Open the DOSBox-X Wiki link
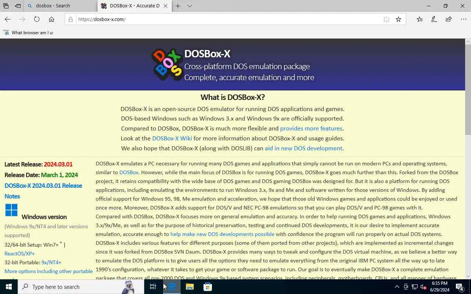471x294 pixels. coord(172,138)
